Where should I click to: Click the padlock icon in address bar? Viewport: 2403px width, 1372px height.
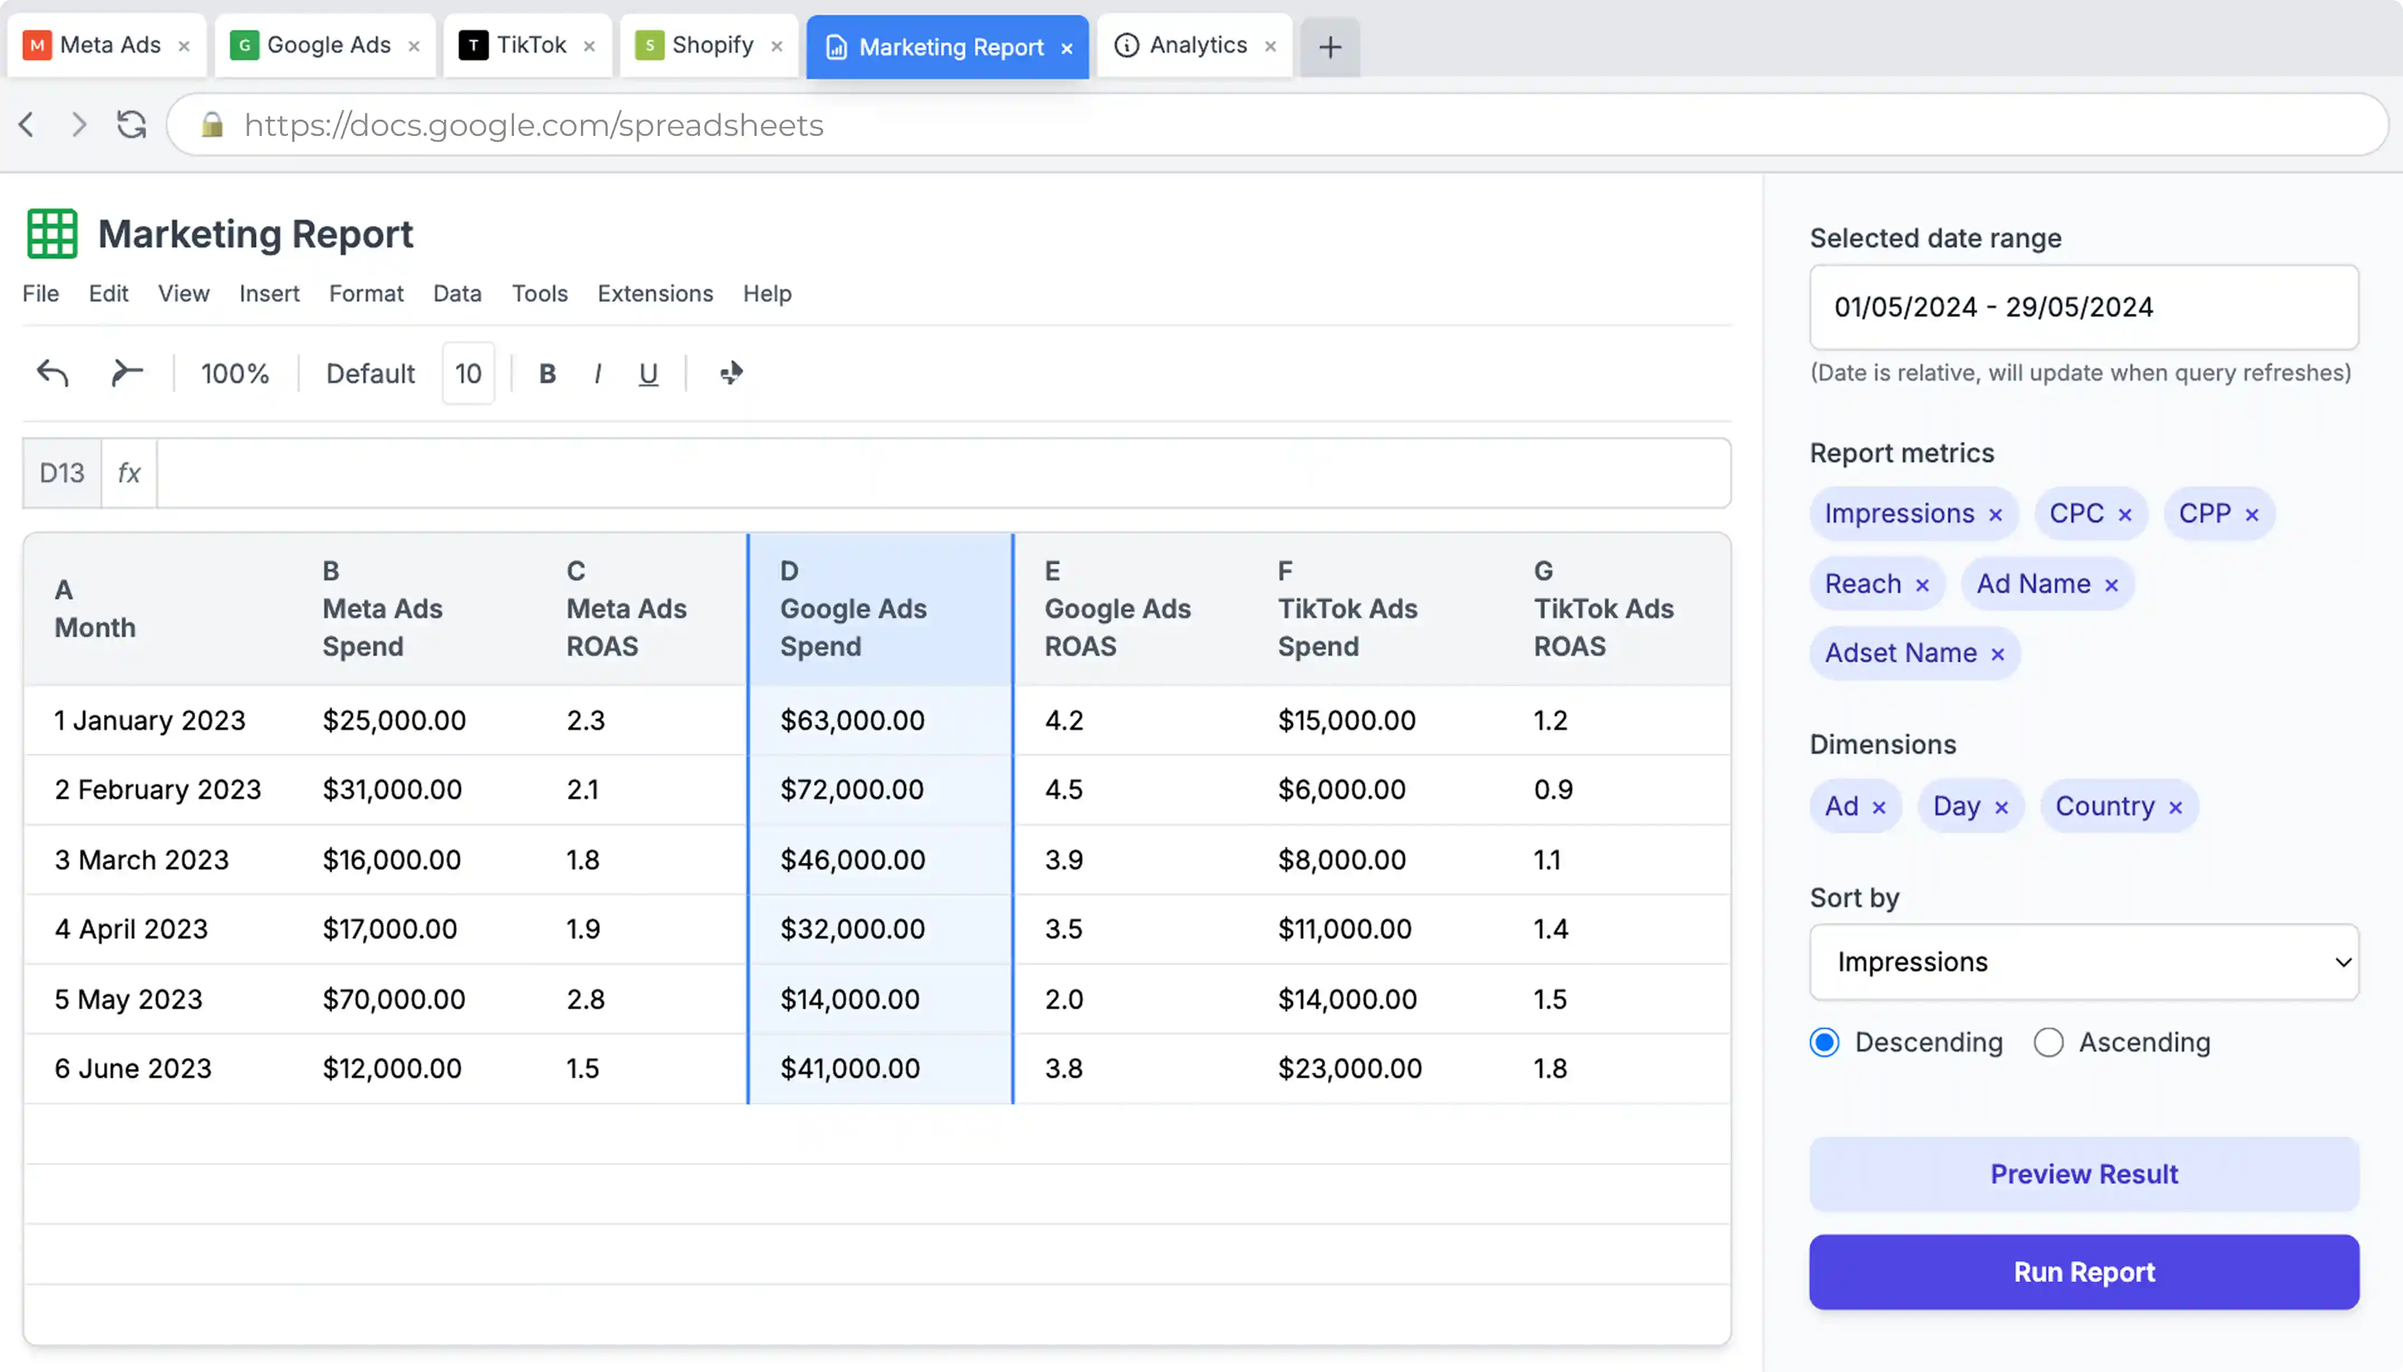point(212,124)
